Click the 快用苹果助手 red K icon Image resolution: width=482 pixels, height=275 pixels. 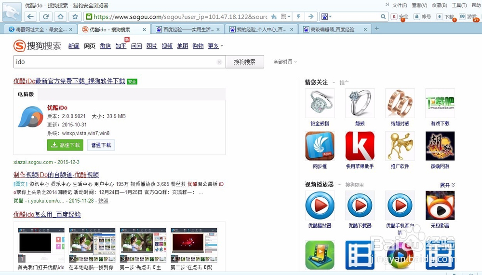[x=360, y=146]
